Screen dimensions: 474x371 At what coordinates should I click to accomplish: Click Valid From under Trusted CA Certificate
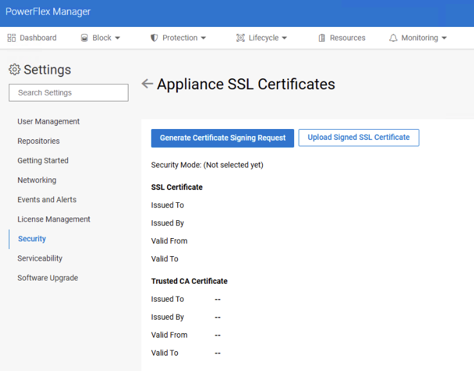pyautogui.click(x=170, y=335)
